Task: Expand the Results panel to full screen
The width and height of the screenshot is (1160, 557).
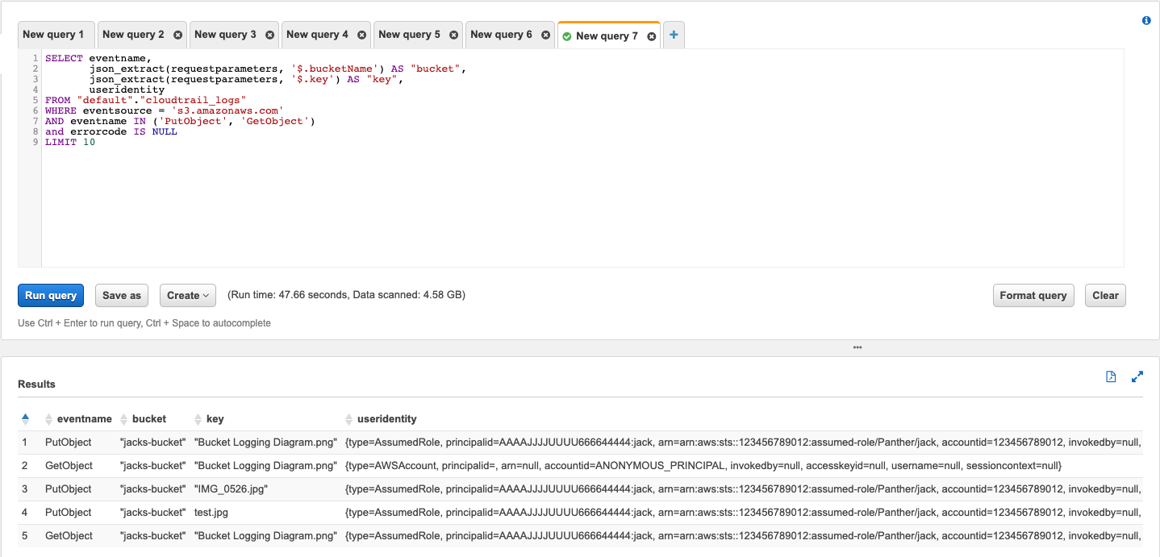Action: point(1137,376)
